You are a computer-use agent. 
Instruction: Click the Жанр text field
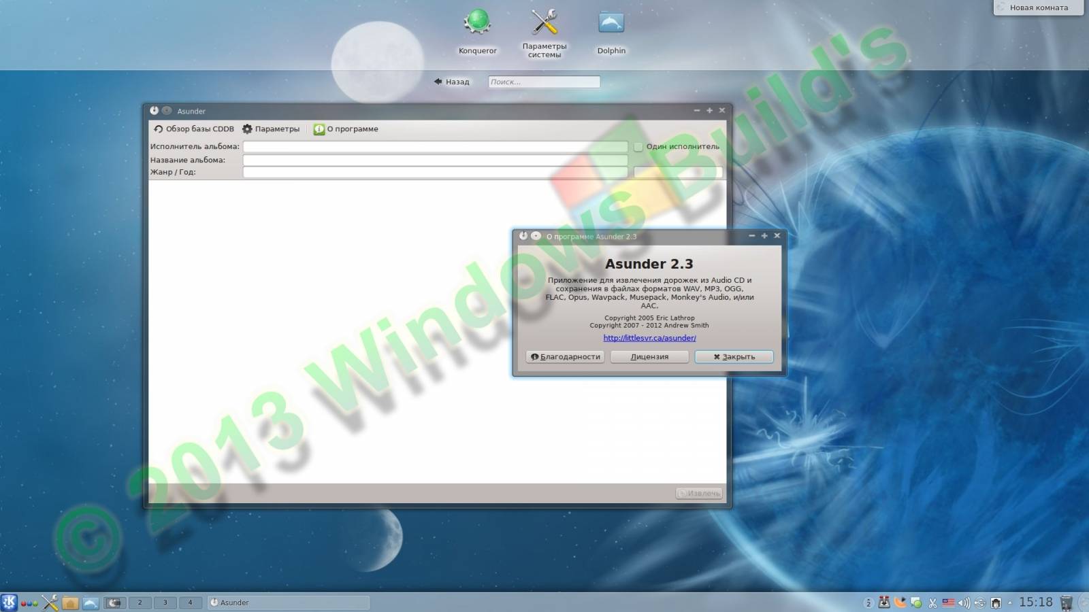(x=435, y=172)
